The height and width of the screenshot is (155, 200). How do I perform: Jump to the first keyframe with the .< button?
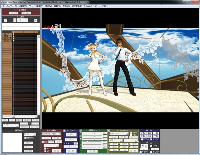5,20
